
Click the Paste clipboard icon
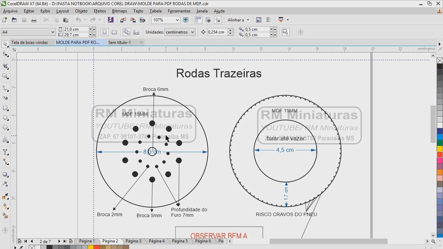click(x=65, y=20)
